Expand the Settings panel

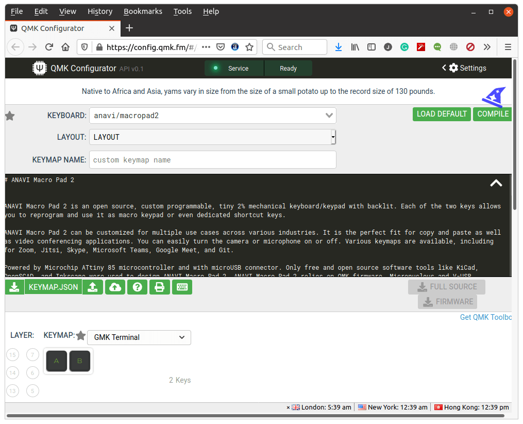(464, 68)
